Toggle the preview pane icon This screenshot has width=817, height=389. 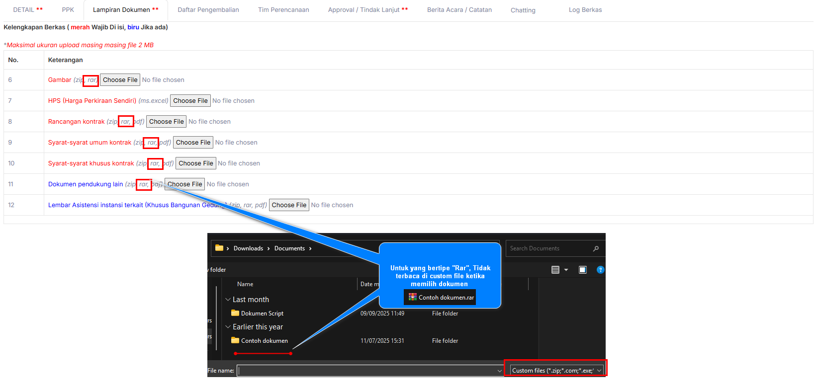(582, 270)
